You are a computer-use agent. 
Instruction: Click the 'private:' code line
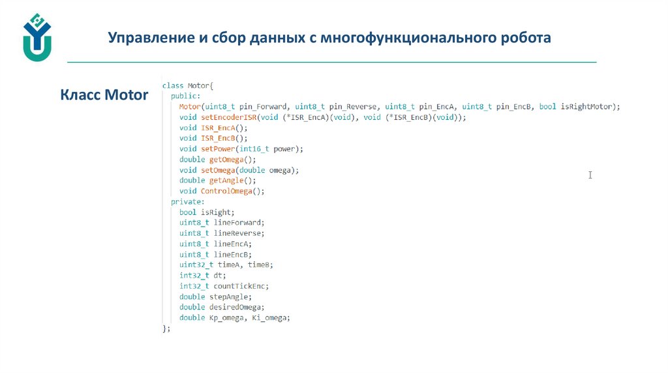187,202
